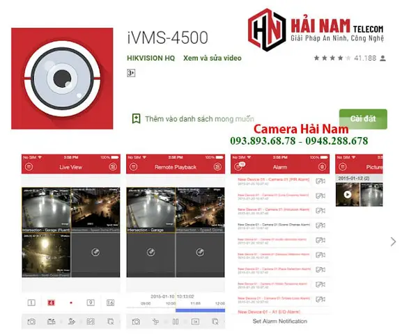Viewport: 402px width, 334px height.
Task: Click the 11:00 mark on playback timeline
Action: click(x=195, y=303)
